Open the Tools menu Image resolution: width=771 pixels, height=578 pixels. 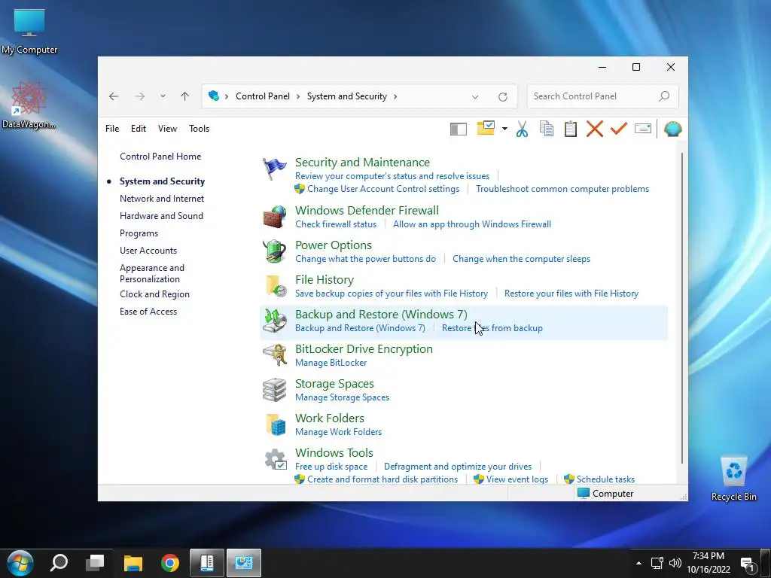click(199, 128)
